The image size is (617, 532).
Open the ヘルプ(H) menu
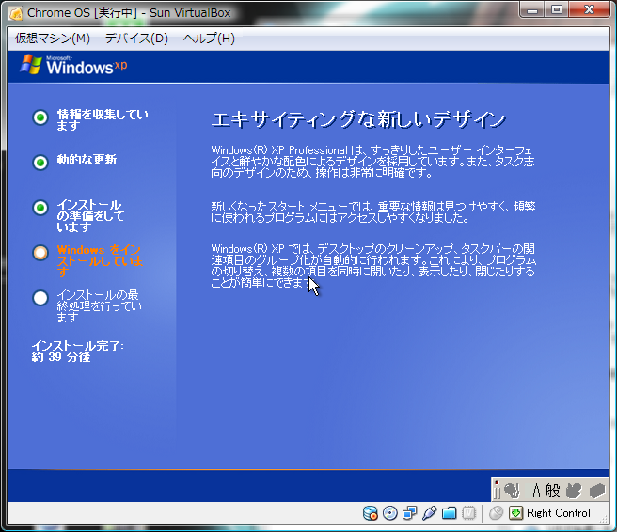coord(209,39)
